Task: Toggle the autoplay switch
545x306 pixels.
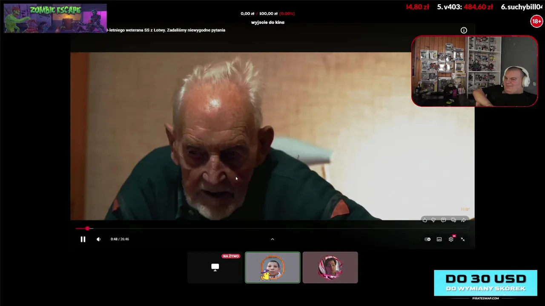Action: coord(427,239)
